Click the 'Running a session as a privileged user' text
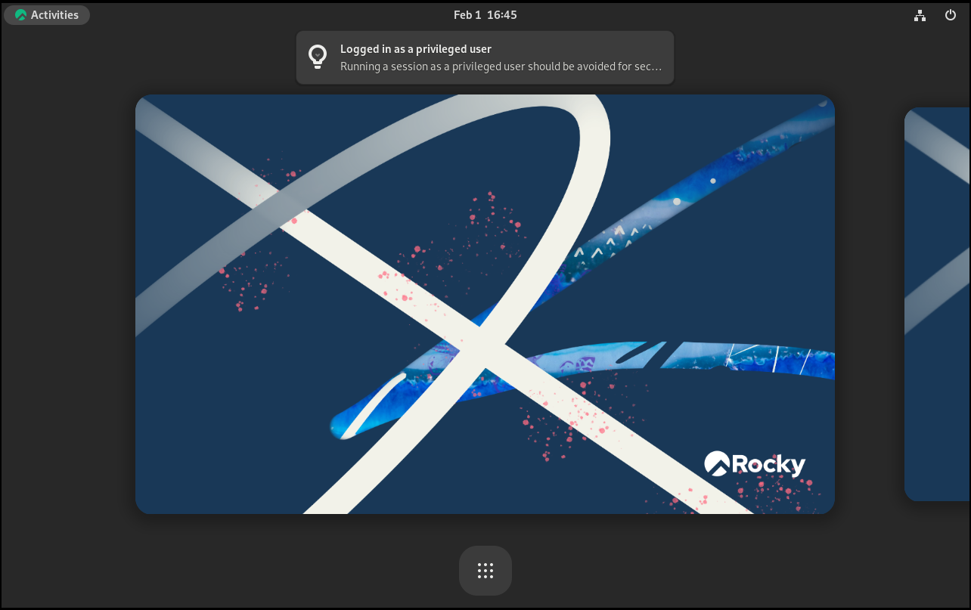 click(x=501, y=67)
